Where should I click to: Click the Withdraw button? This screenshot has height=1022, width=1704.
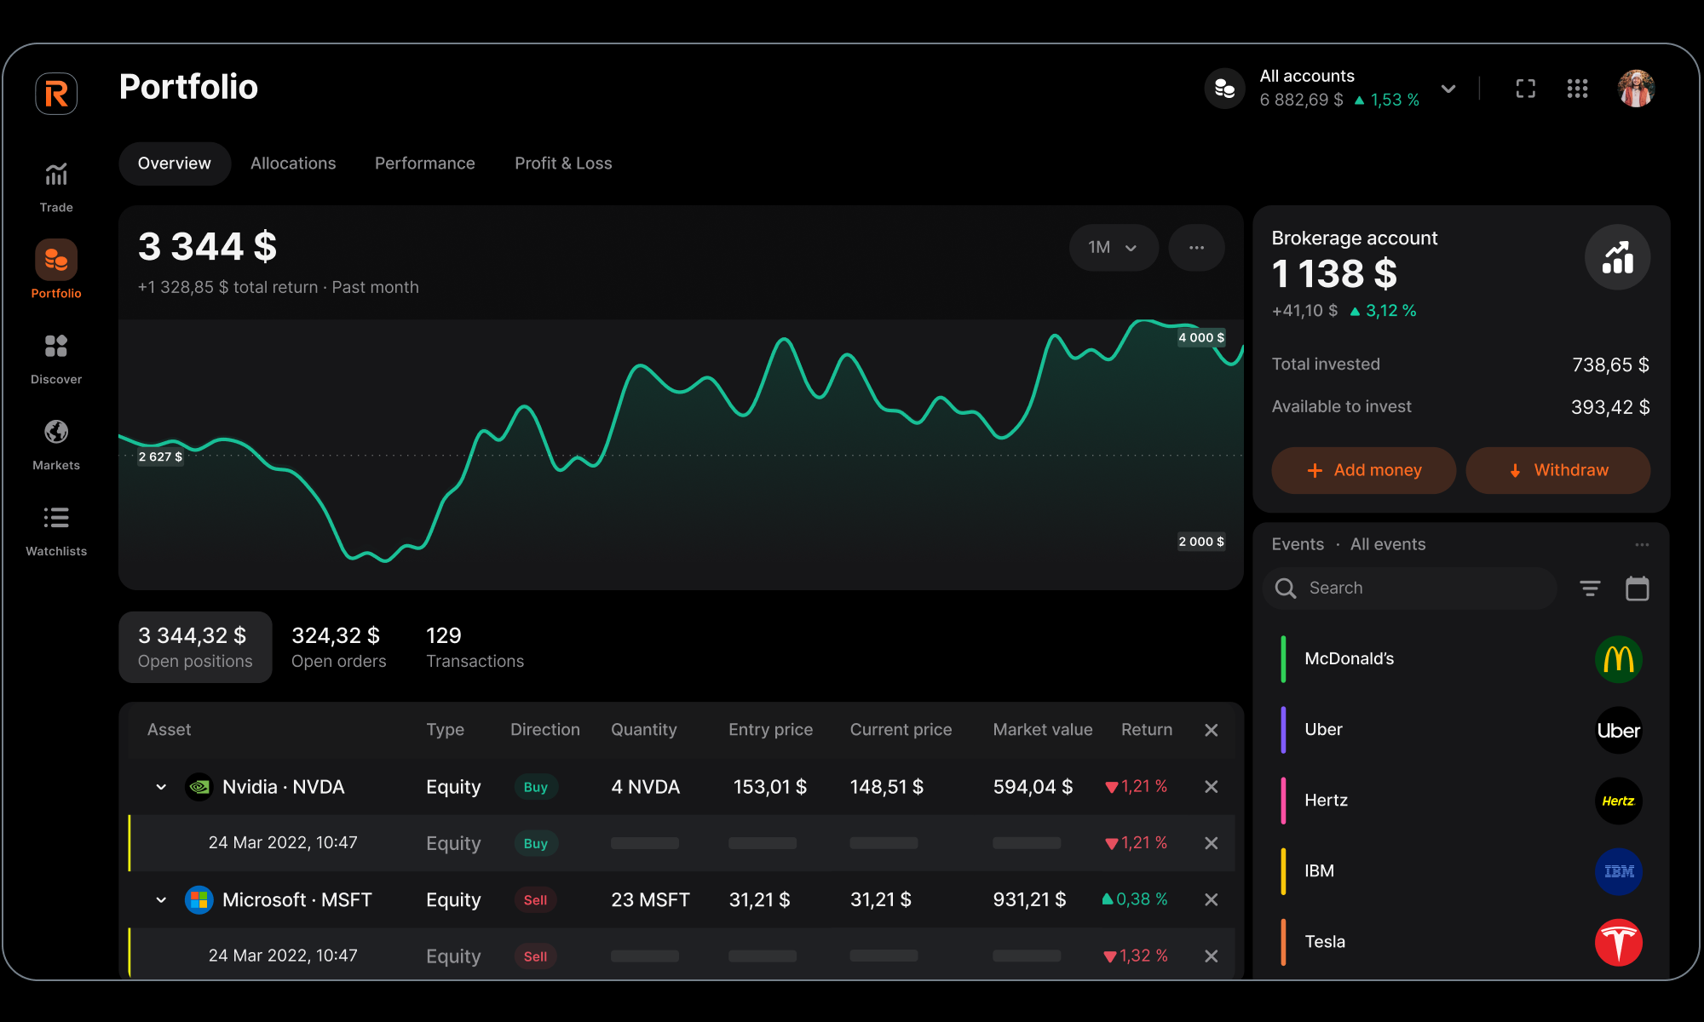pyautogui.click(x=1557, y=470)
